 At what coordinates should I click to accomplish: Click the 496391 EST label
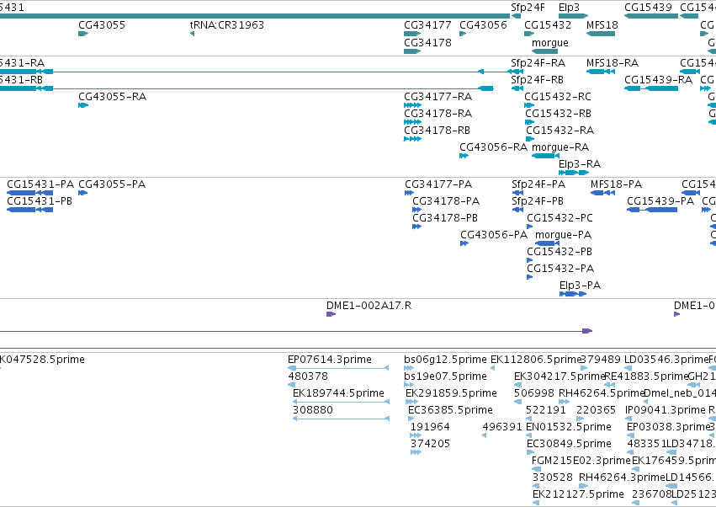click(502, 427)
